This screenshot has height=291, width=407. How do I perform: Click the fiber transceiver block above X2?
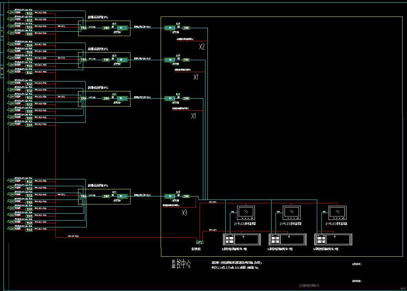tap(170, 28)
